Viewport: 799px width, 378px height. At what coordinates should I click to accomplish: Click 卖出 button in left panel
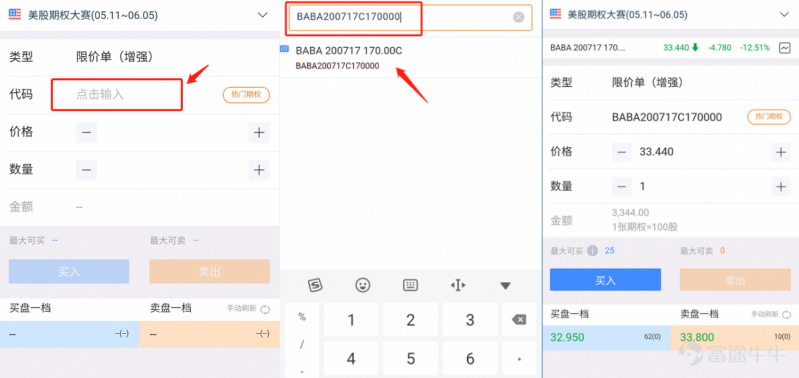(210, 272)
